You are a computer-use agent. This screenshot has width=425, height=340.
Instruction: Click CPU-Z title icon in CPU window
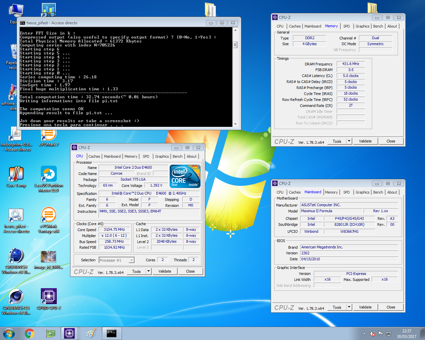point(74,147)
